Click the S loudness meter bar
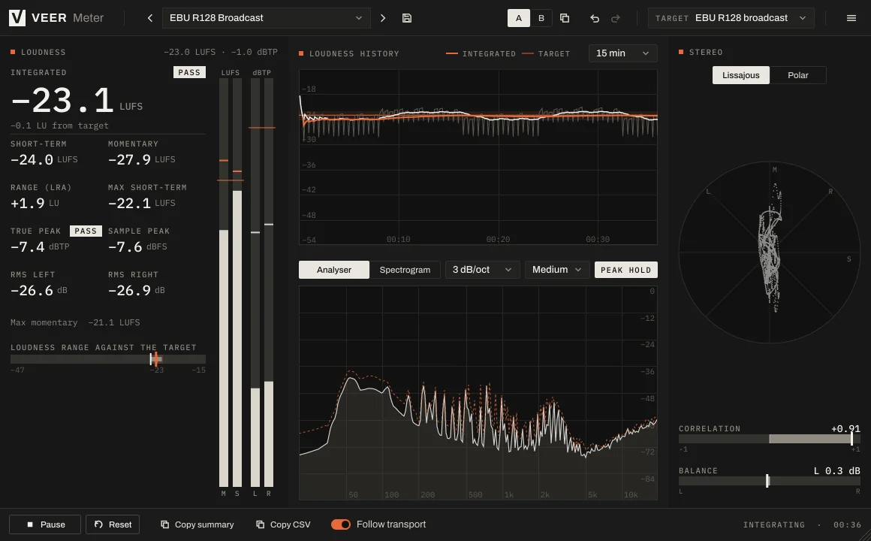This screenshot has width=871, height=541. click(x=237, y=283)
